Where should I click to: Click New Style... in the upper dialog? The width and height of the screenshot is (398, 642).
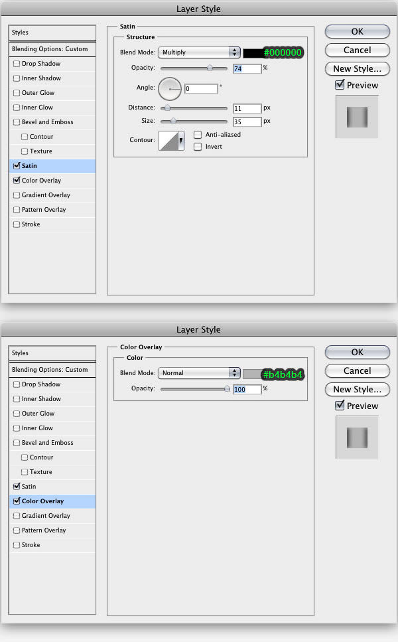click(x=358, y=69)
